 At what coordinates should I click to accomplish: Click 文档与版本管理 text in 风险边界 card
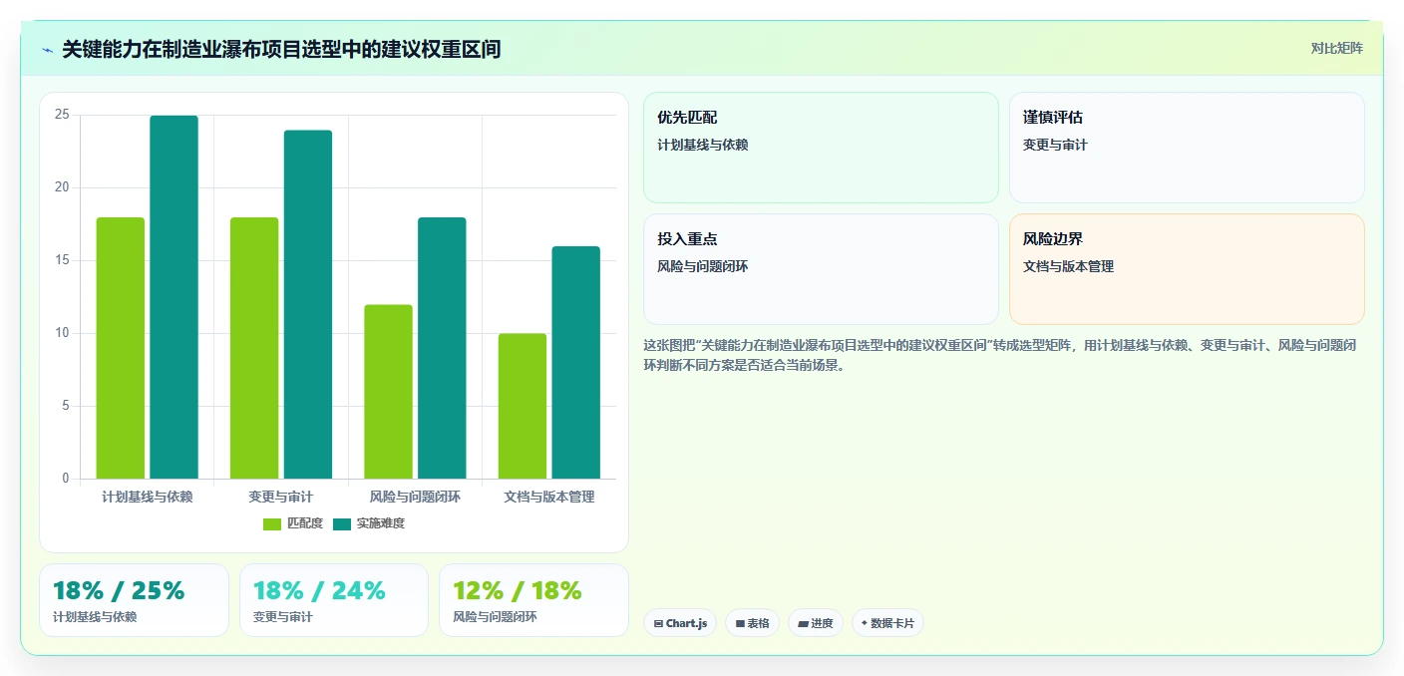click(x=1068, y=266)
